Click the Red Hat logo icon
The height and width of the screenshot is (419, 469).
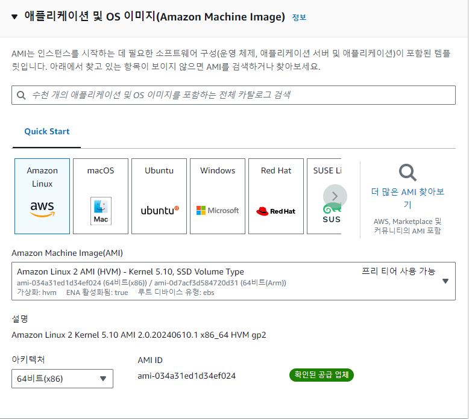[275, 211]
